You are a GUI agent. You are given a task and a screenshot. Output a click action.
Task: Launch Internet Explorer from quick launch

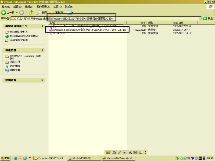tap(16, 158)
